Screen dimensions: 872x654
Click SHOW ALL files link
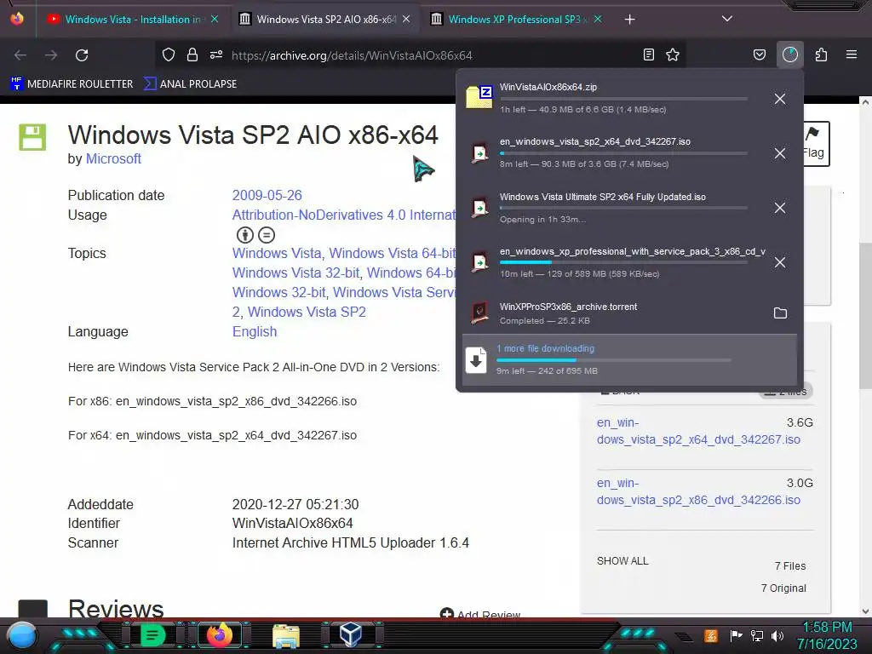point(622,561)
